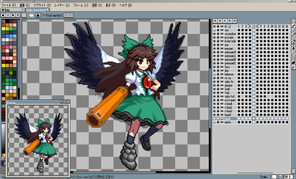296x179 pixels.
Task: Pick the orange swatch in palette top rows
Action: [7, 25]
